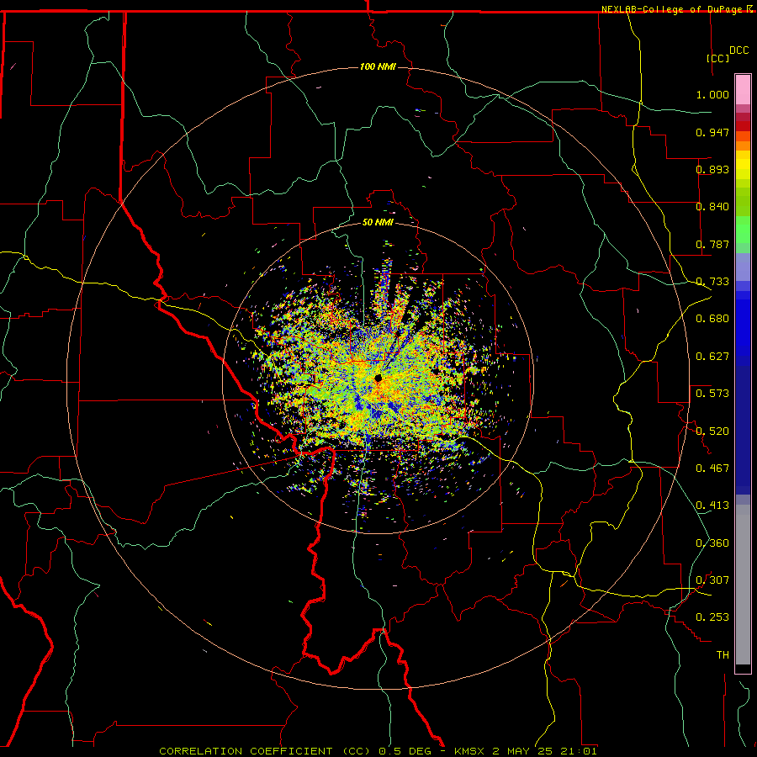Pick the red segment of the color scale
This screenshot has height=757, width=757.
(743, 125)
